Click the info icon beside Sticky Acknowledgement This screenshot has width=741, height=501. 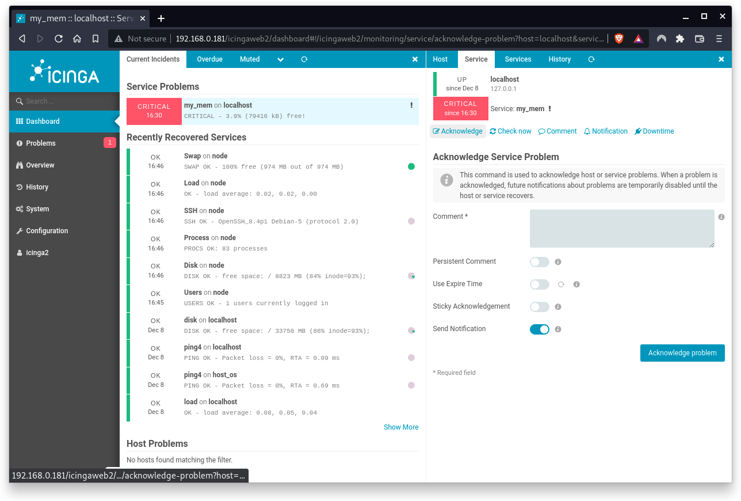(x=557, y=306)
